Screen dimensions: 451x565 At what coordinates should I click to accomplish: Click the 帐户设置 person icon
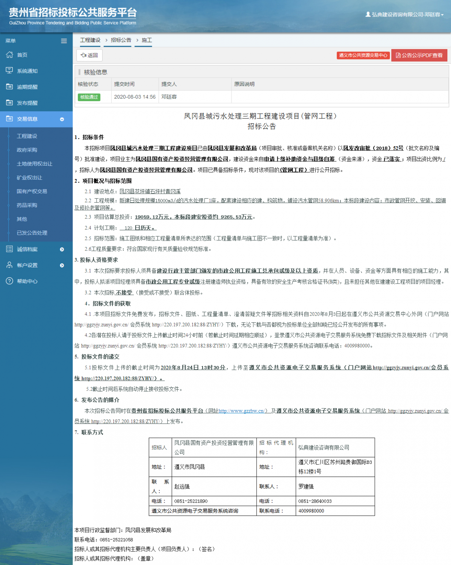click(9, 265)
